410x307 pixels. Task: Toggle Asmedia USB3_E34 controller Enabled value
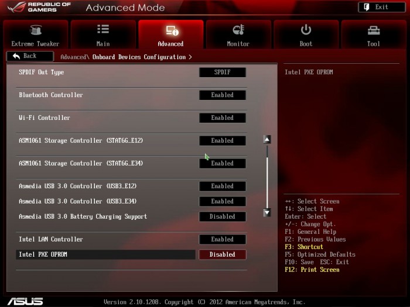click(x=223, y=201)
